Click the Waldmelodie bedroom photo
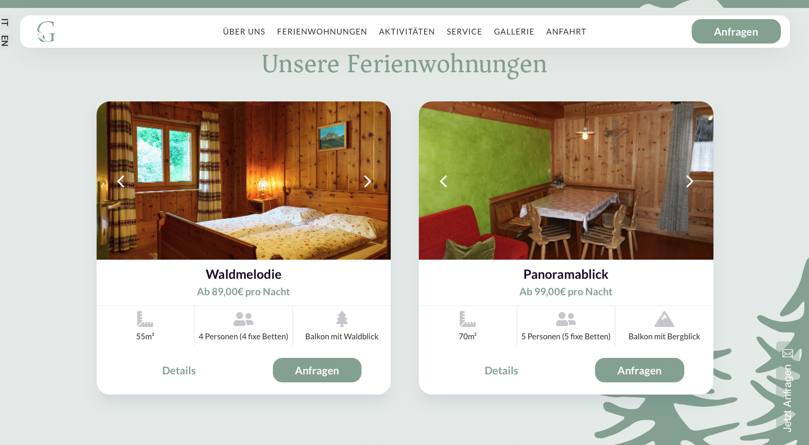Viewport: 809px width, 445px height. pyautogui.click(x=244, y=181)
